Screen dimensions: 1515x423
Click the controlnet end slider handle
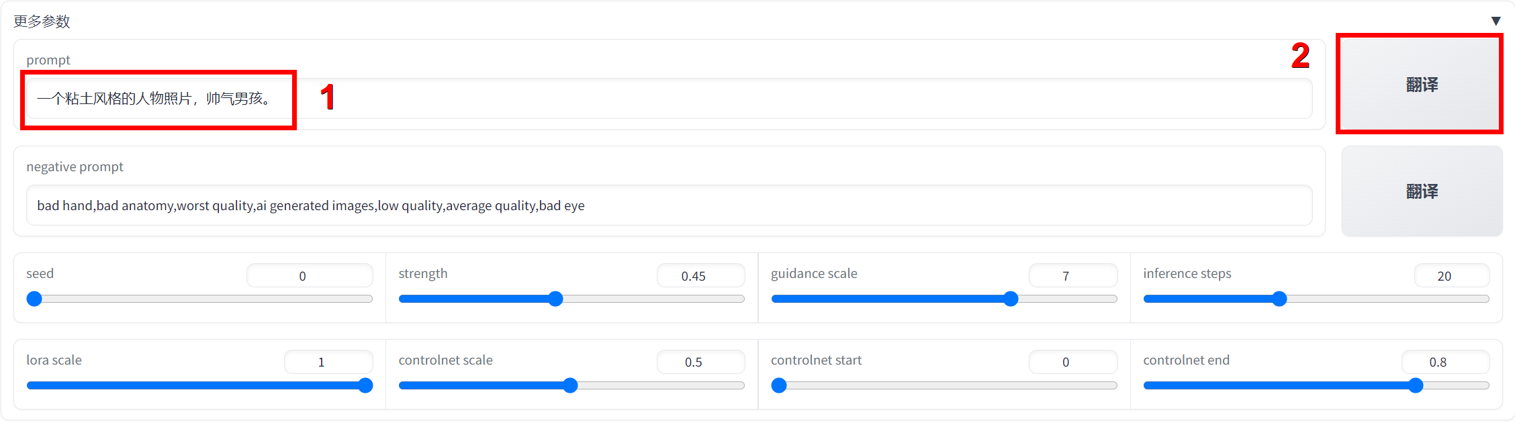pyautogui.click(x=1416, y=385)
